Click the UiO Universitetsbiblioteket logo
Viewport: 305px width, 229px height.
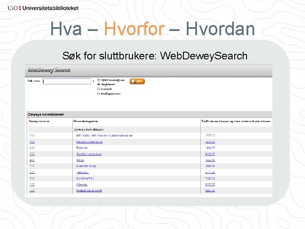(x=43, y=8)
